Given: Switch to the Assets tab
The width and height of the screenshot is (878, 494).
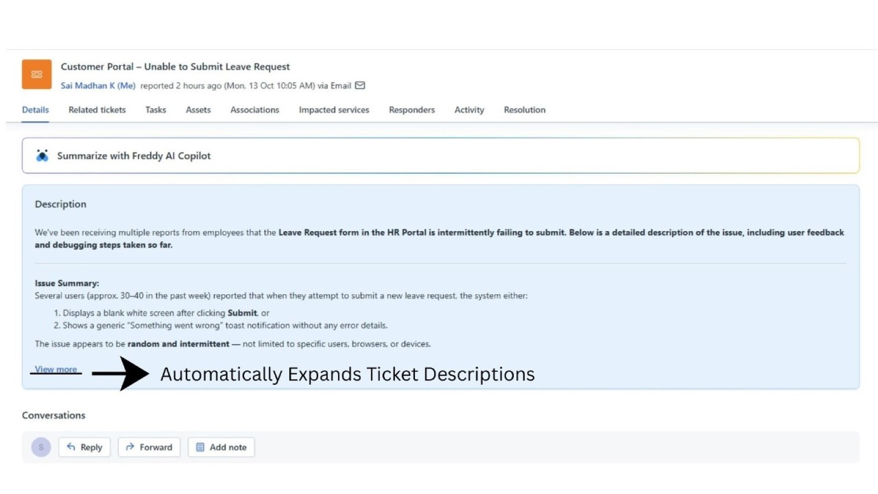Looking at the screenshot, I should click(x=198, y=110).
